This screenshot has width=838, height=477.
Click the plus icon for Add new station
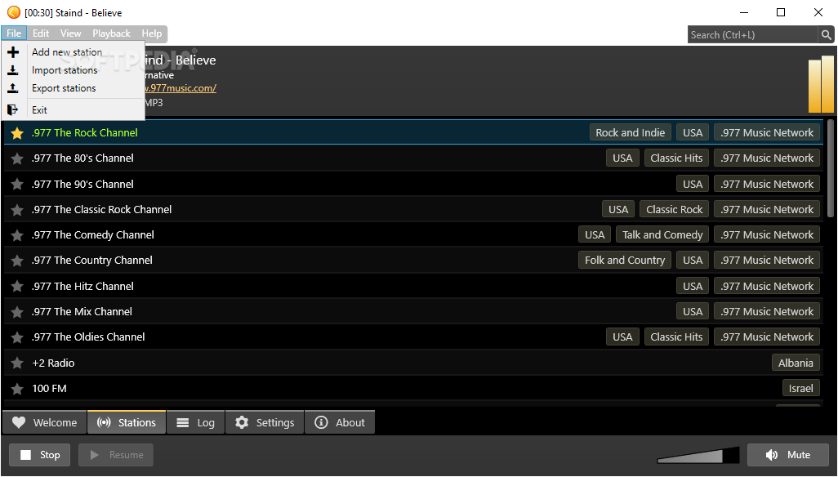13,51
